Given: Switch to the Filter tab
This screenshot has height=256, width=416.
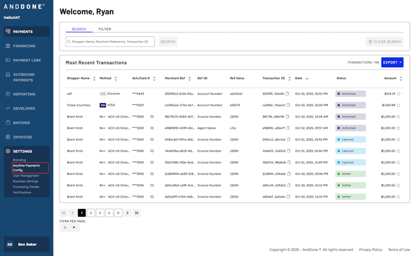Looking at the screenshot, I should click(x=104, y=29).
